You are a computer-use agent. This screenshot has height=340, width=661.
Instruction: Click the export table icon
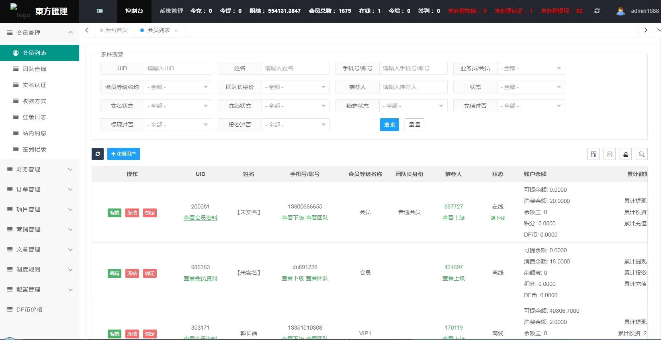click(626, 154)
